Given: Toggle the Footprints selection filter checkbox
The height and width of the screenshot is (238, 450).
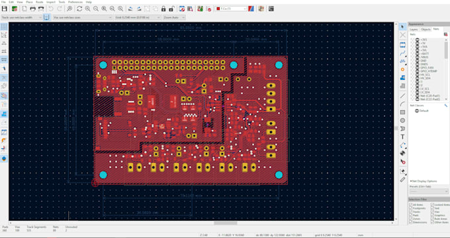Looking at the screenshot, I should (411, 208).
